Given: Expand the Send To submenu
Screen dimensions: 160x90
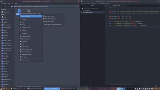Looking at the screenshot, I should coord(31,19).
